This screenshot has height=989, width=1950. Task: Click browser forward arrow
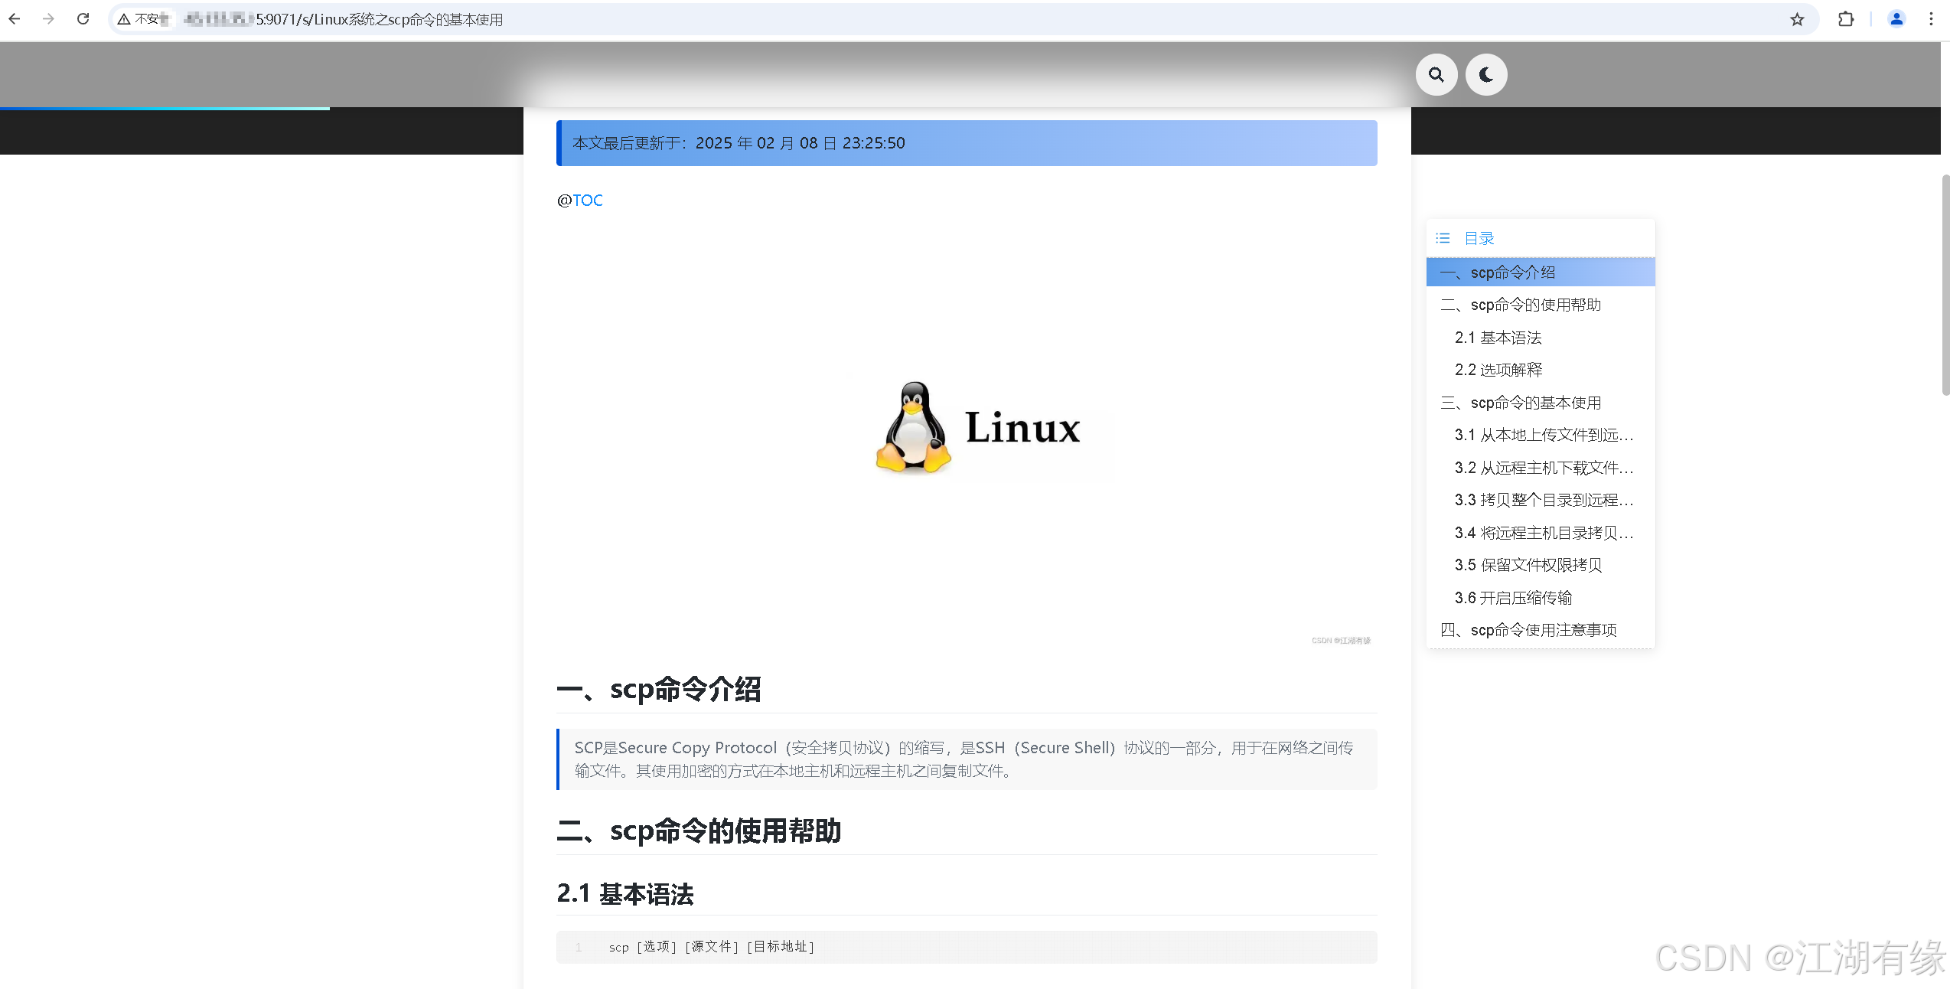(49, 19)
